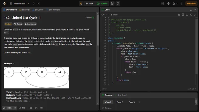The width and height of the screenshot is (199, 112).
Task: Click the curly braces icon in code toolbar
Action: pyautogui.click(x=187, y=15)
